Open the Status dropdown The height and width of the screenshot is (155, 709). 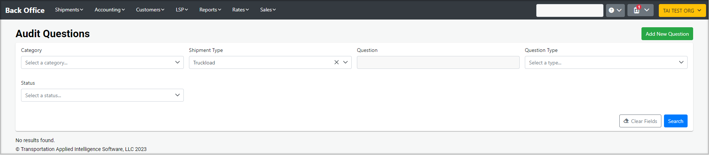click(102, 95)
